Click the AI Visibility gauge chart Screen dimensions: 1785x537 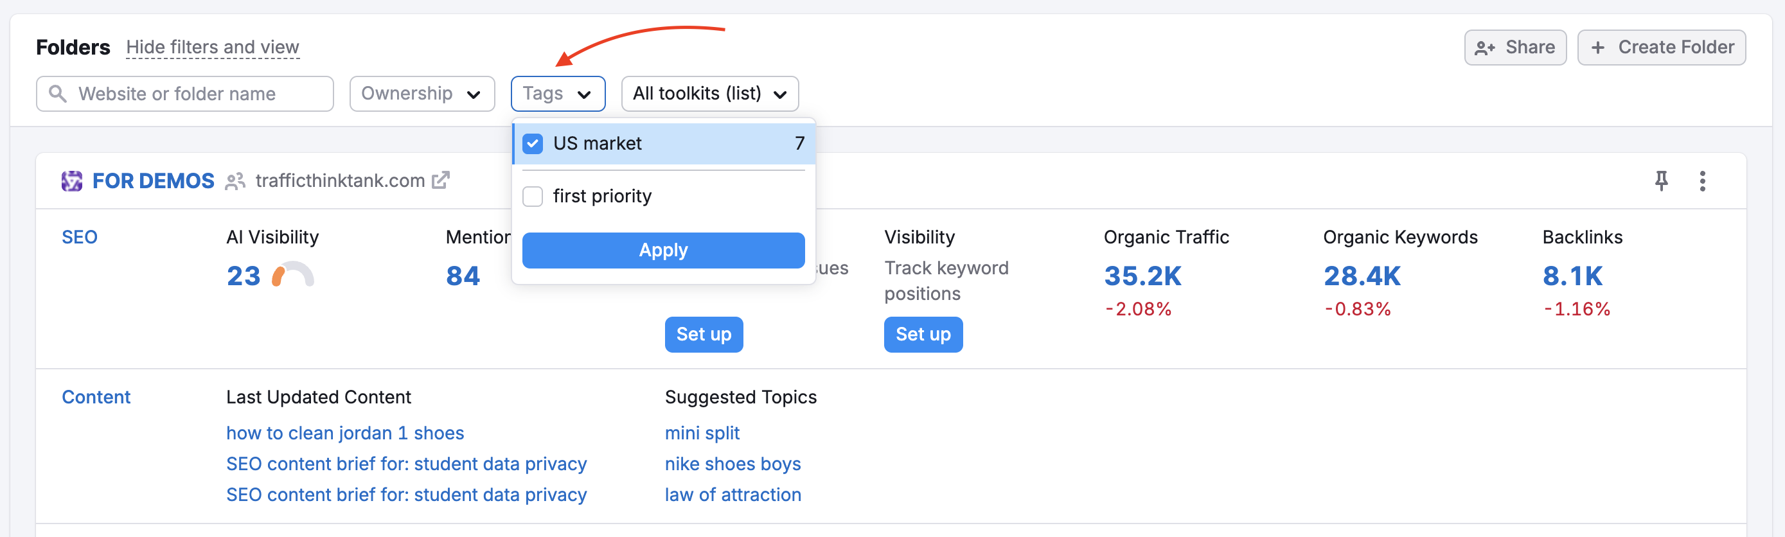point(292,275)
